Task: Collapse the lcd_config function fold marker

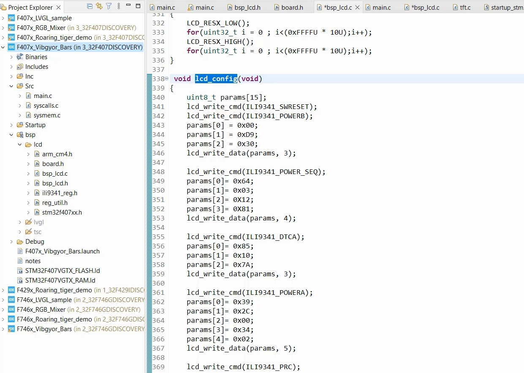Action: (x=166, y=79)
